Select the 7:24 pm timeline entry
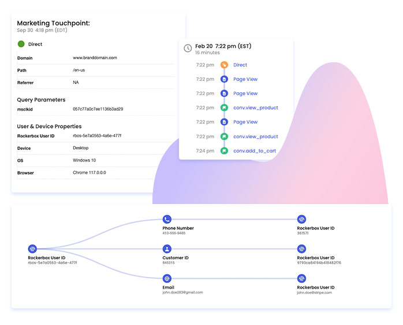 coord(205,151)
